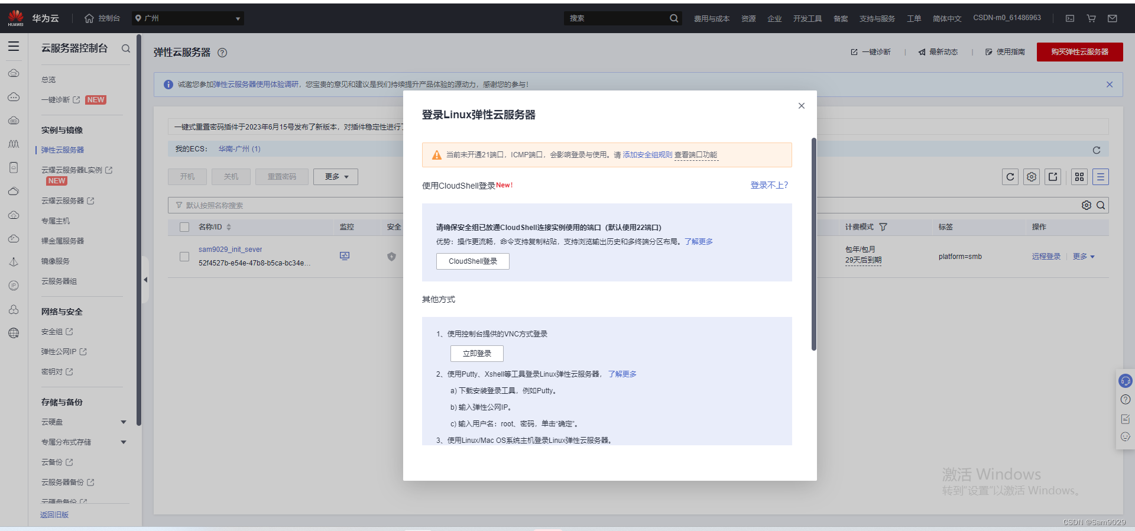Open 专属主机 in sidebar

click(x=56, y=221)
